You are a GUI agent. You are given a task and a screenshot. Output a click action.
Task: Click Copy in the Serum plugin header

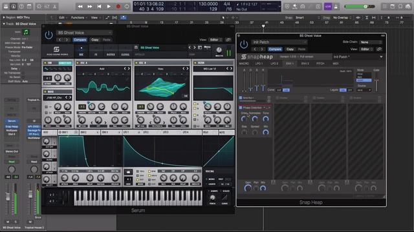(95, 40)
